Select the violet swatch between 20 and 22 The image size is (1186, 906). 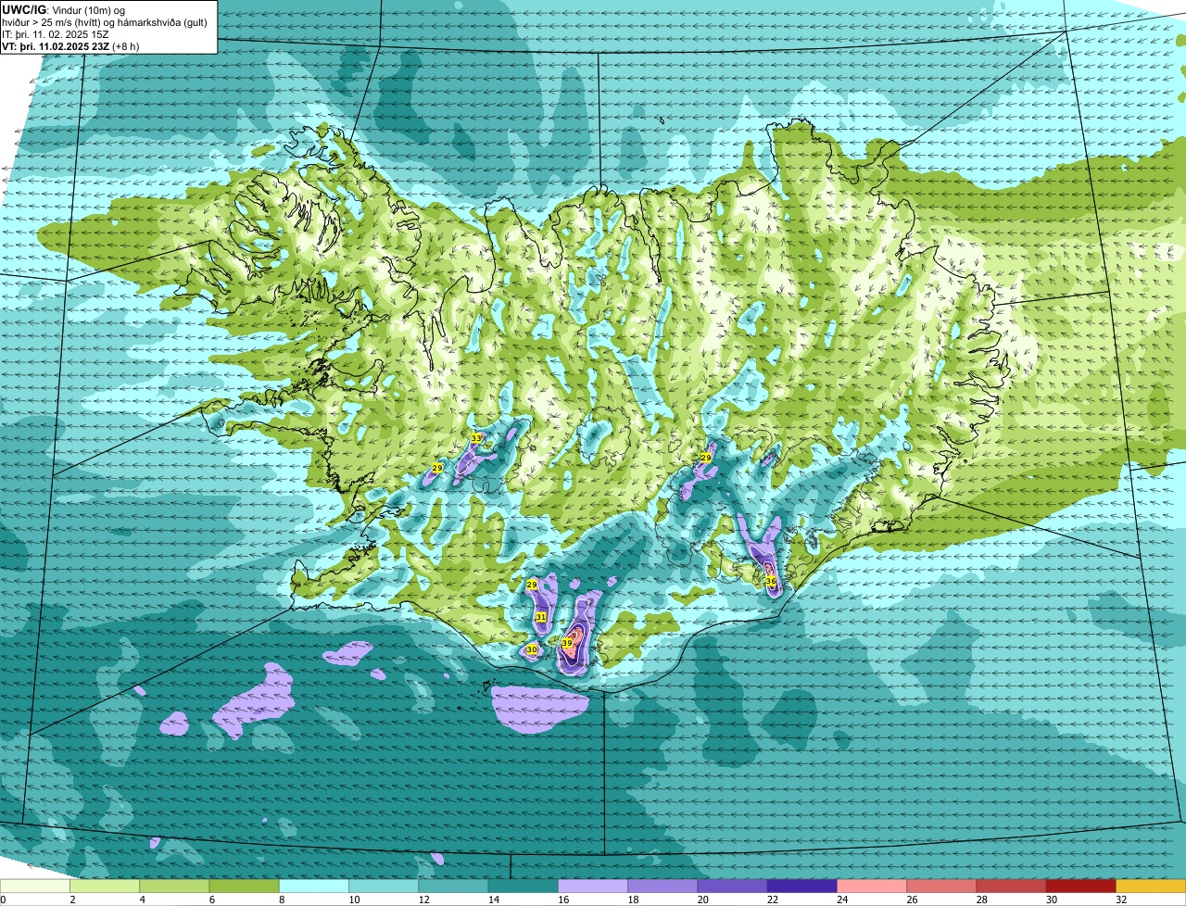[x=732, y=886]
